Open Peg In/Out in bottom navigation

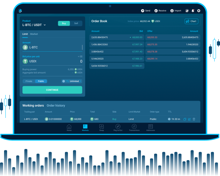coord(118,128)
